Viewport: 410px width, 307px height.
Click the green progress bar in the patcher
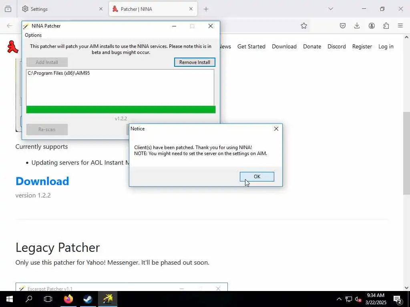pyautogui.click(x=121, y=110)
